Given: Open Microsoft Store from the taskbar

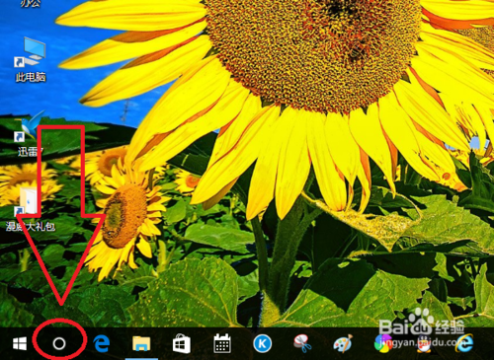Looking at the screenshot, I should pyautogui.click(x=182, y=344).
